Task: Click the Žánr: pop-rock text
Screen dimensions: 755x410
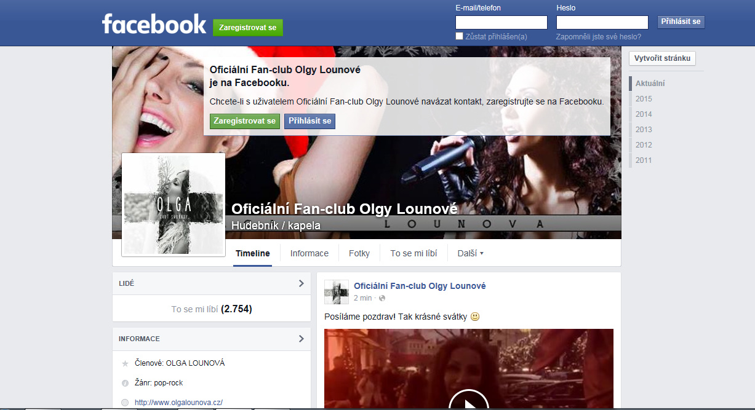Action: click(159, 383)
